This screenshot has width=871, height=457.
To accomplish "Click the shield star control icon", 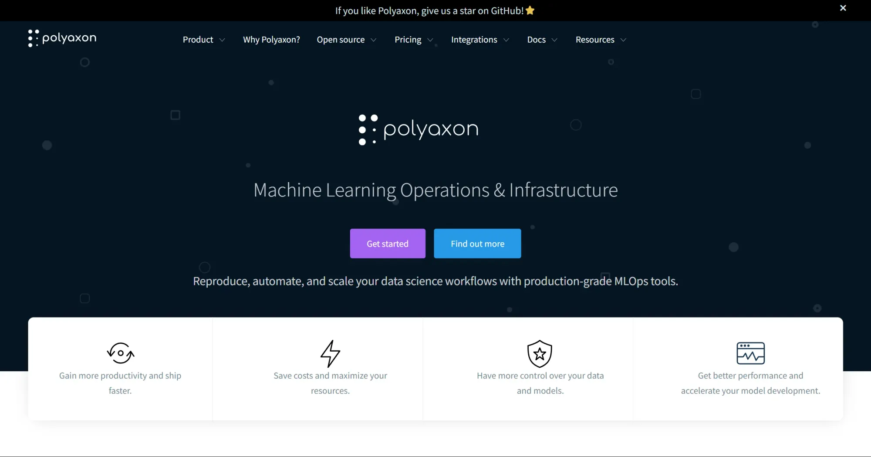I will [x=540, y=353].
